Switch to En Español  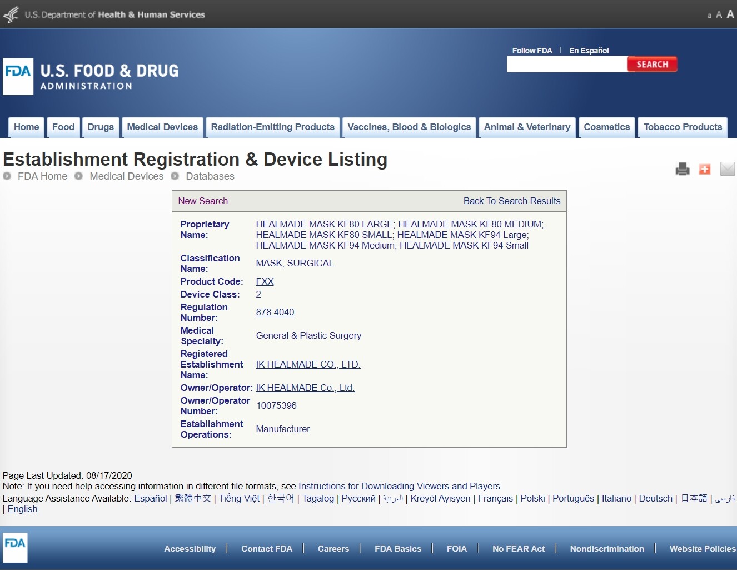click(x=589, y=51)
